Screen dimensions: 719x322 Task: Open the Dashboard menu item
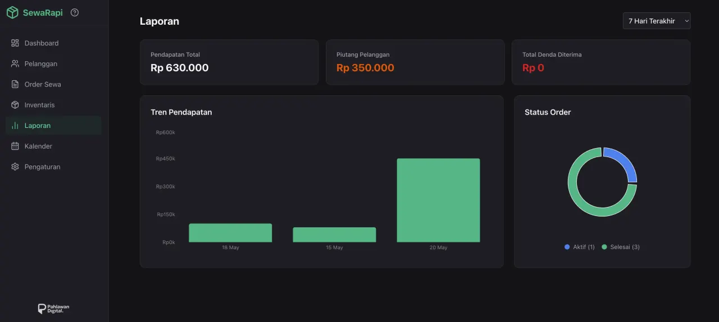(x=53, y=43)
